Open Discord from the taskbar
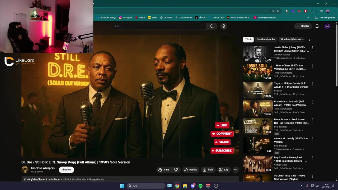This screenshot has width=338, height=190. 193,186
